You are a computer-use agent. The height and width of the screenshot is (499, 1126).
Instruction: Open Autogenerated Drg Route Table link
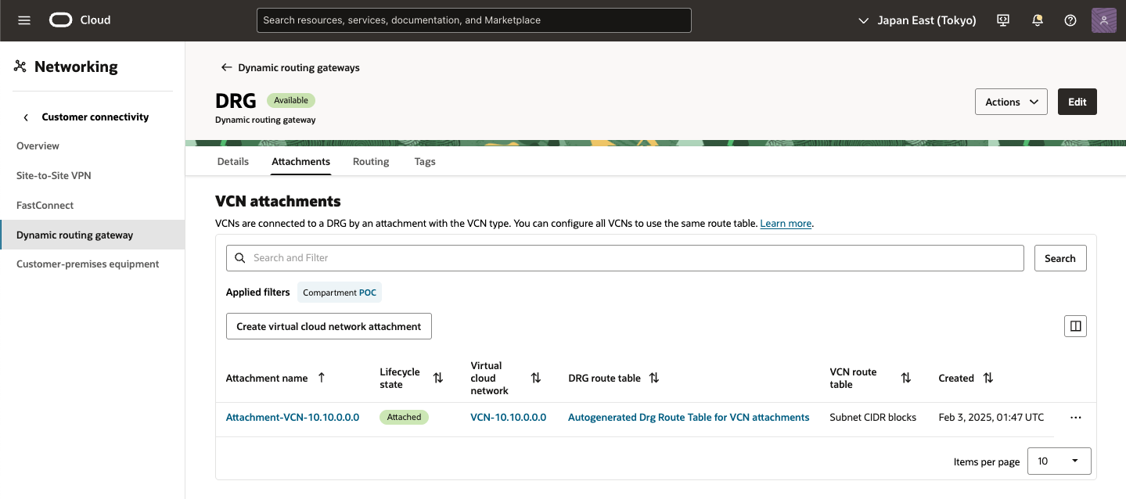click(x=689, y=418)
